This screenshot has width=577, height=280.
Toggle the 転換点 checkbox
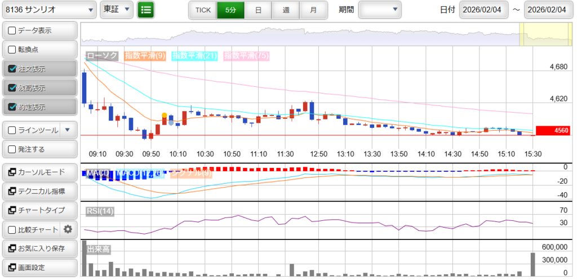coord(12,50)
